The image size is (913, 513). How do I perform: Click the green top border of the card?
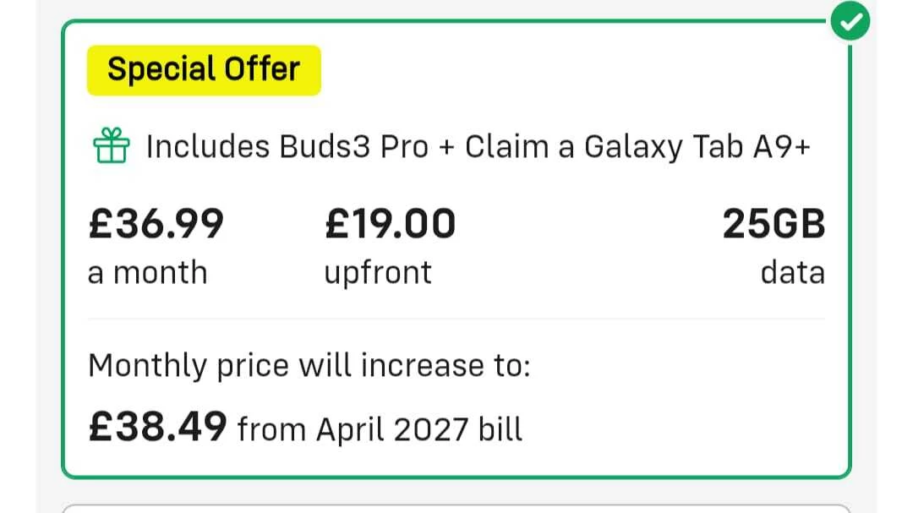(423, 20)
